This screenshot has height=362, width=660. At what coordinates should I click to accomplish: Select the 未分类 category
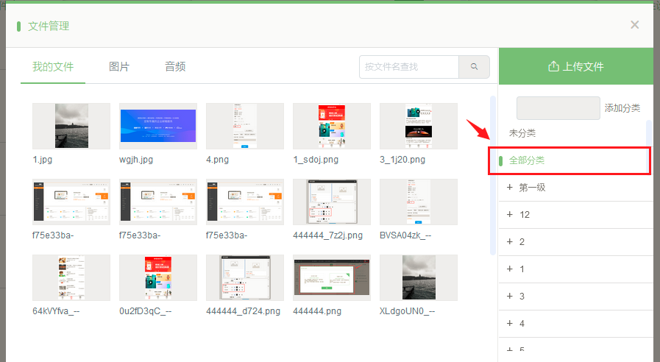pos(522,133)
